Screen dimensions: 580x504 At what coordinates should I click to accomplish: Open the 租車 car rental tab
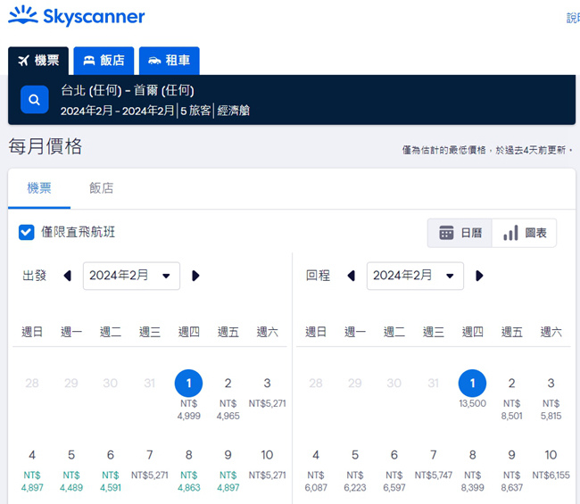[x=169, y=61]
